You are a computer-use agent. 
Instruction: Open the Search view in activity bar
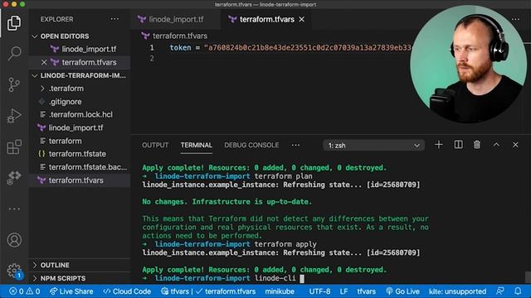[x=14, y=53]
